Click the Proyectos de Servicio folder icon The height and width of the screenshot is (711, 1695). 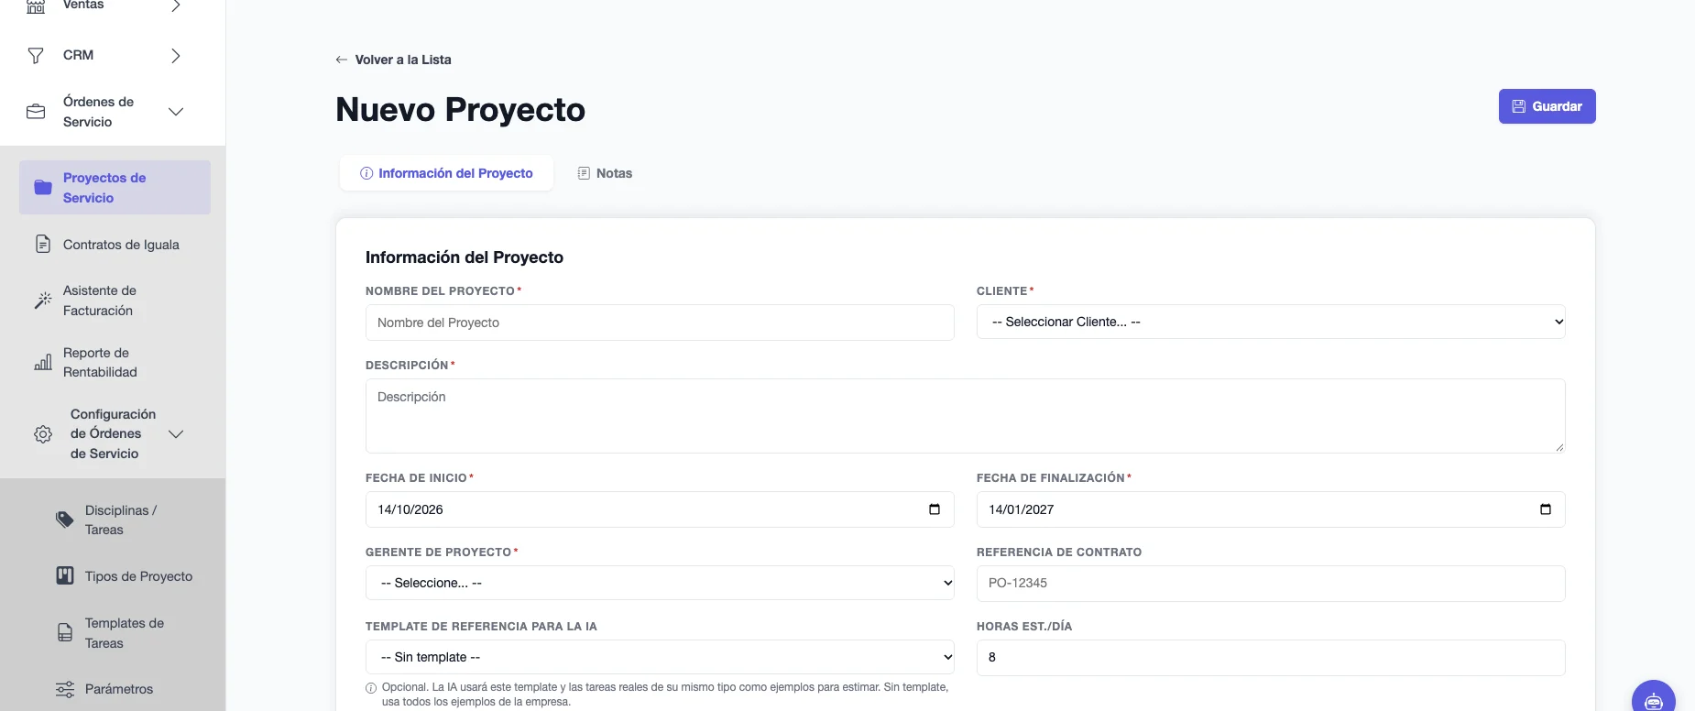[x=43, y=188]
